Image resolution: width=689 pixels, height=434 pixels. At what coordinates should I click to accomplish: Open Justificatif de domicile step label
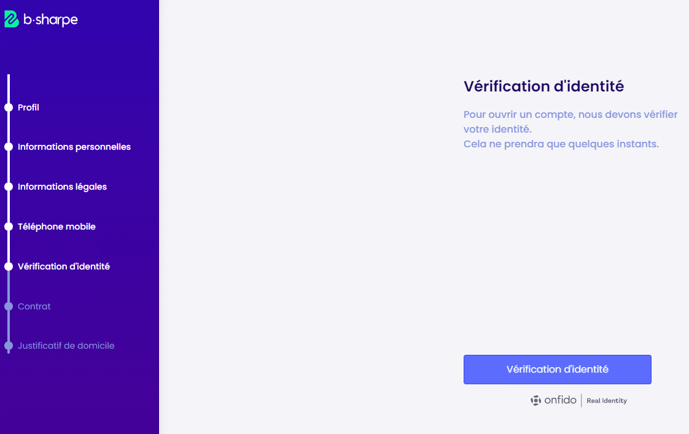pos(66,346)
